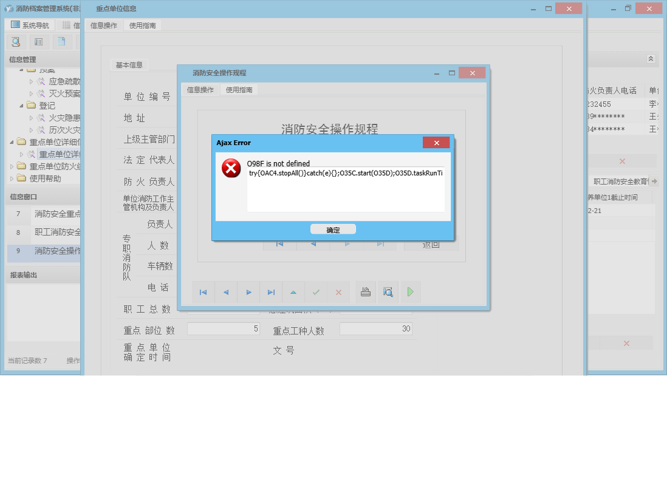Click the red X cancel record icon
The width and height of the screenshot is (667, 496).
[338, 292]
